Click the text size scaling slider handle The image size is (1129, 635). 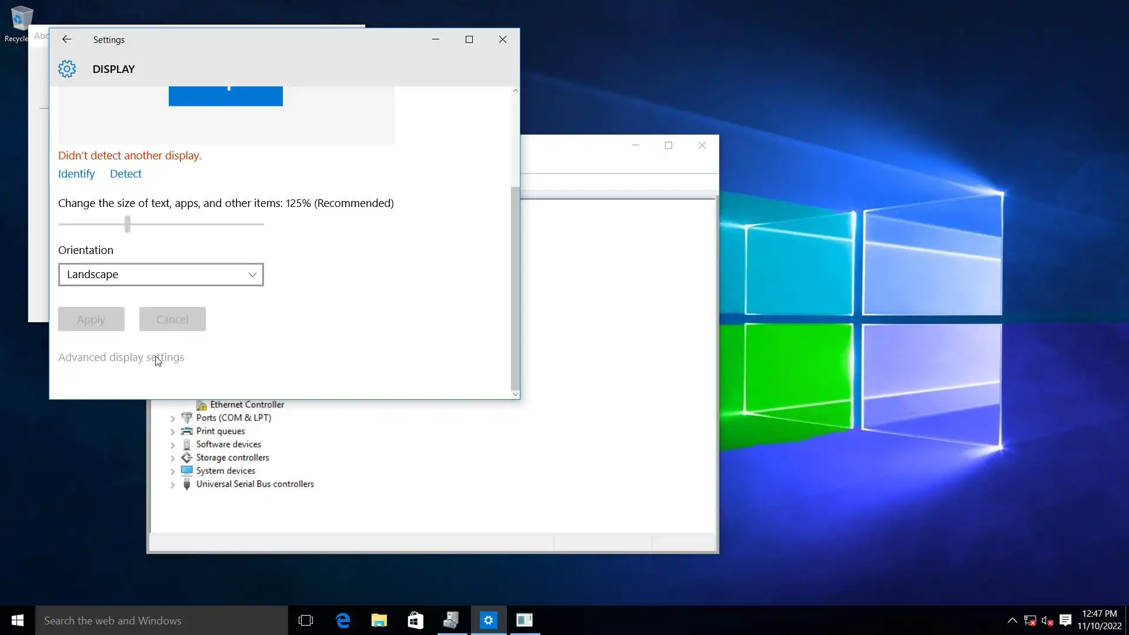tap(128, 224)
